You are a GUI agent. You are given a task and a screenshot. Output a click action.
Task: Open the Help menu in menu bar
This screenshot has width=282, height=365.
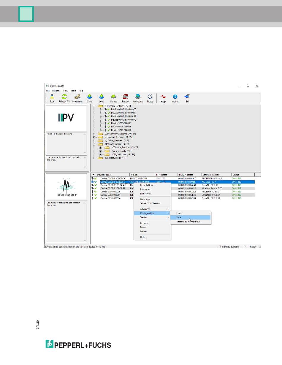pyautogui.click(x=81, y=91)
